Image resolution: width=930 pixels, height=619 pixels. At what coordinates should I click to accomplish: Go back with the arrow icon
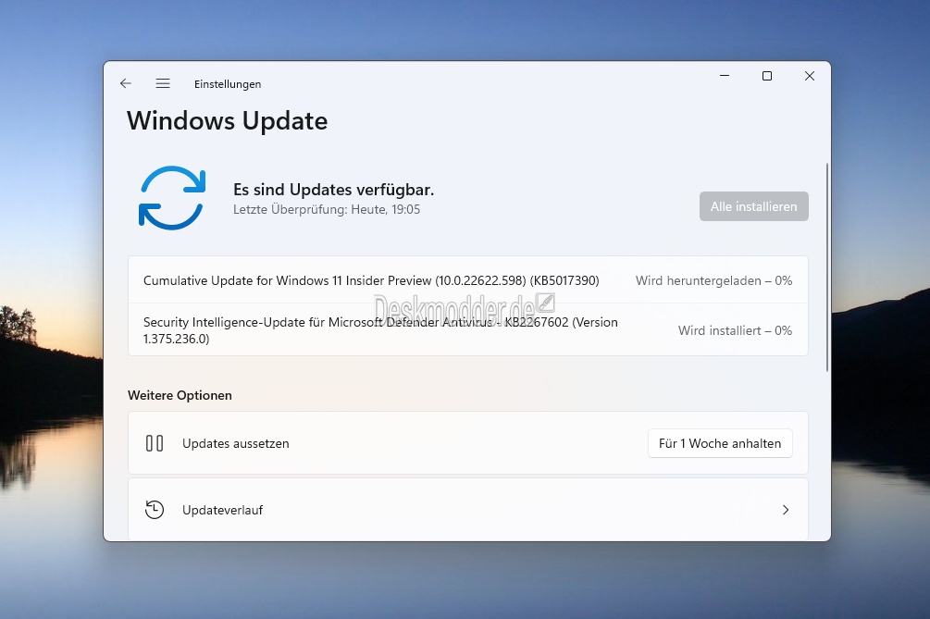click(126, 83)
